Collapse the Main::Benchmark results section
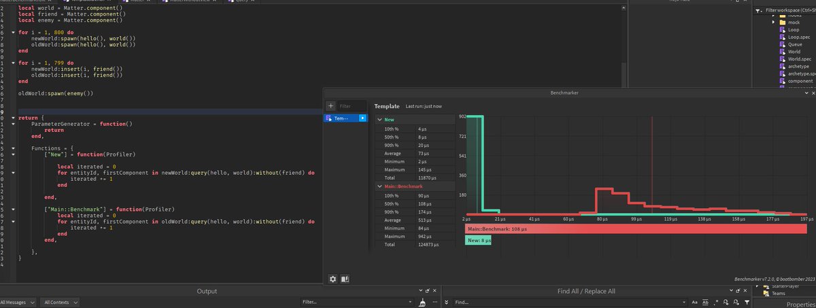The height and width of the screenshot is (308, 816). [x=379, y=186]
